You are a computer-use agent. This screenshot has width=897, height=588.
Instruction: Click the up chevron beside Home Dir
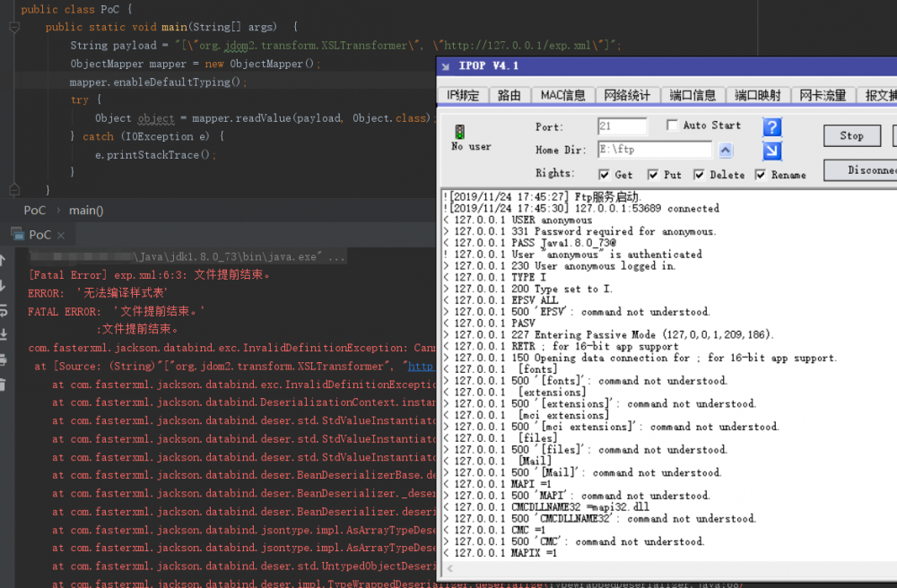[x=726, y=151]
